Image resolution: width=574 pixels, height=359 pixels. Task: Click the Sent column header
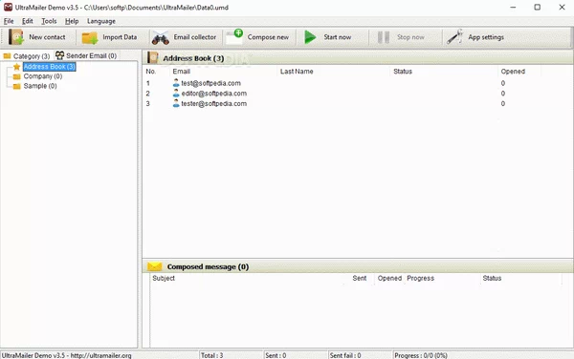(359, 278)
